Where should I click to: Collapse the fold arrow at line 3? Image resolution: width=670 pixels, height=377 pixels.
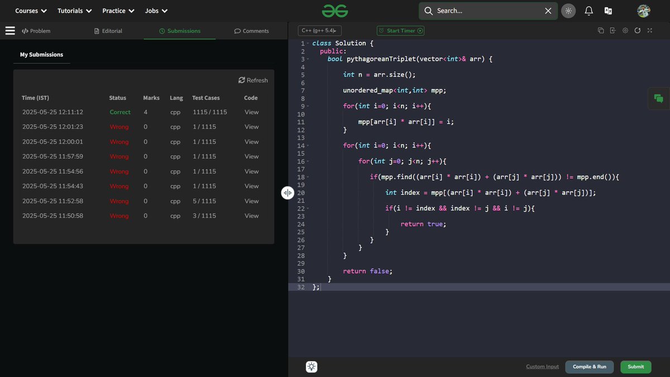308,59
